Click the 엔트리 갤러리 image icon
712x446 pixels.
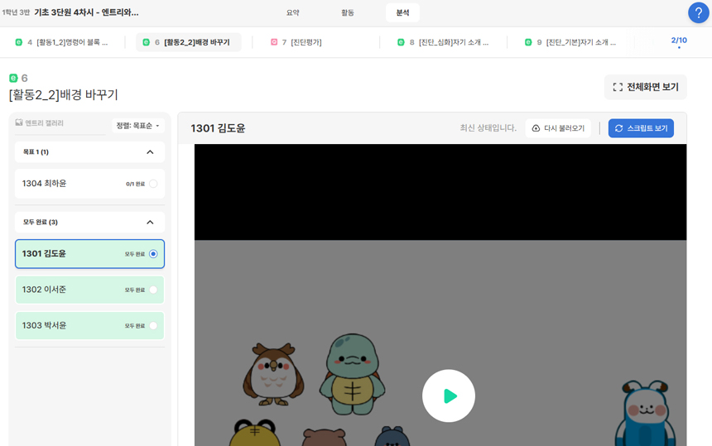coord(19,123)
